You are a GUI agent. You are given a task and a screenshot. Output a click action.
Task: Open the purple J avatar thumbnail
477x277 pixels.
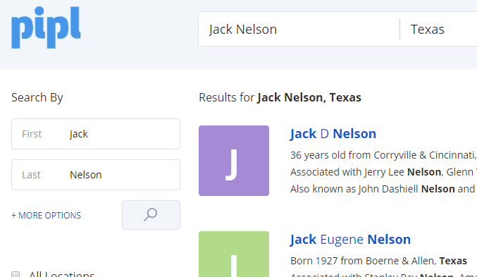[234, 161]
